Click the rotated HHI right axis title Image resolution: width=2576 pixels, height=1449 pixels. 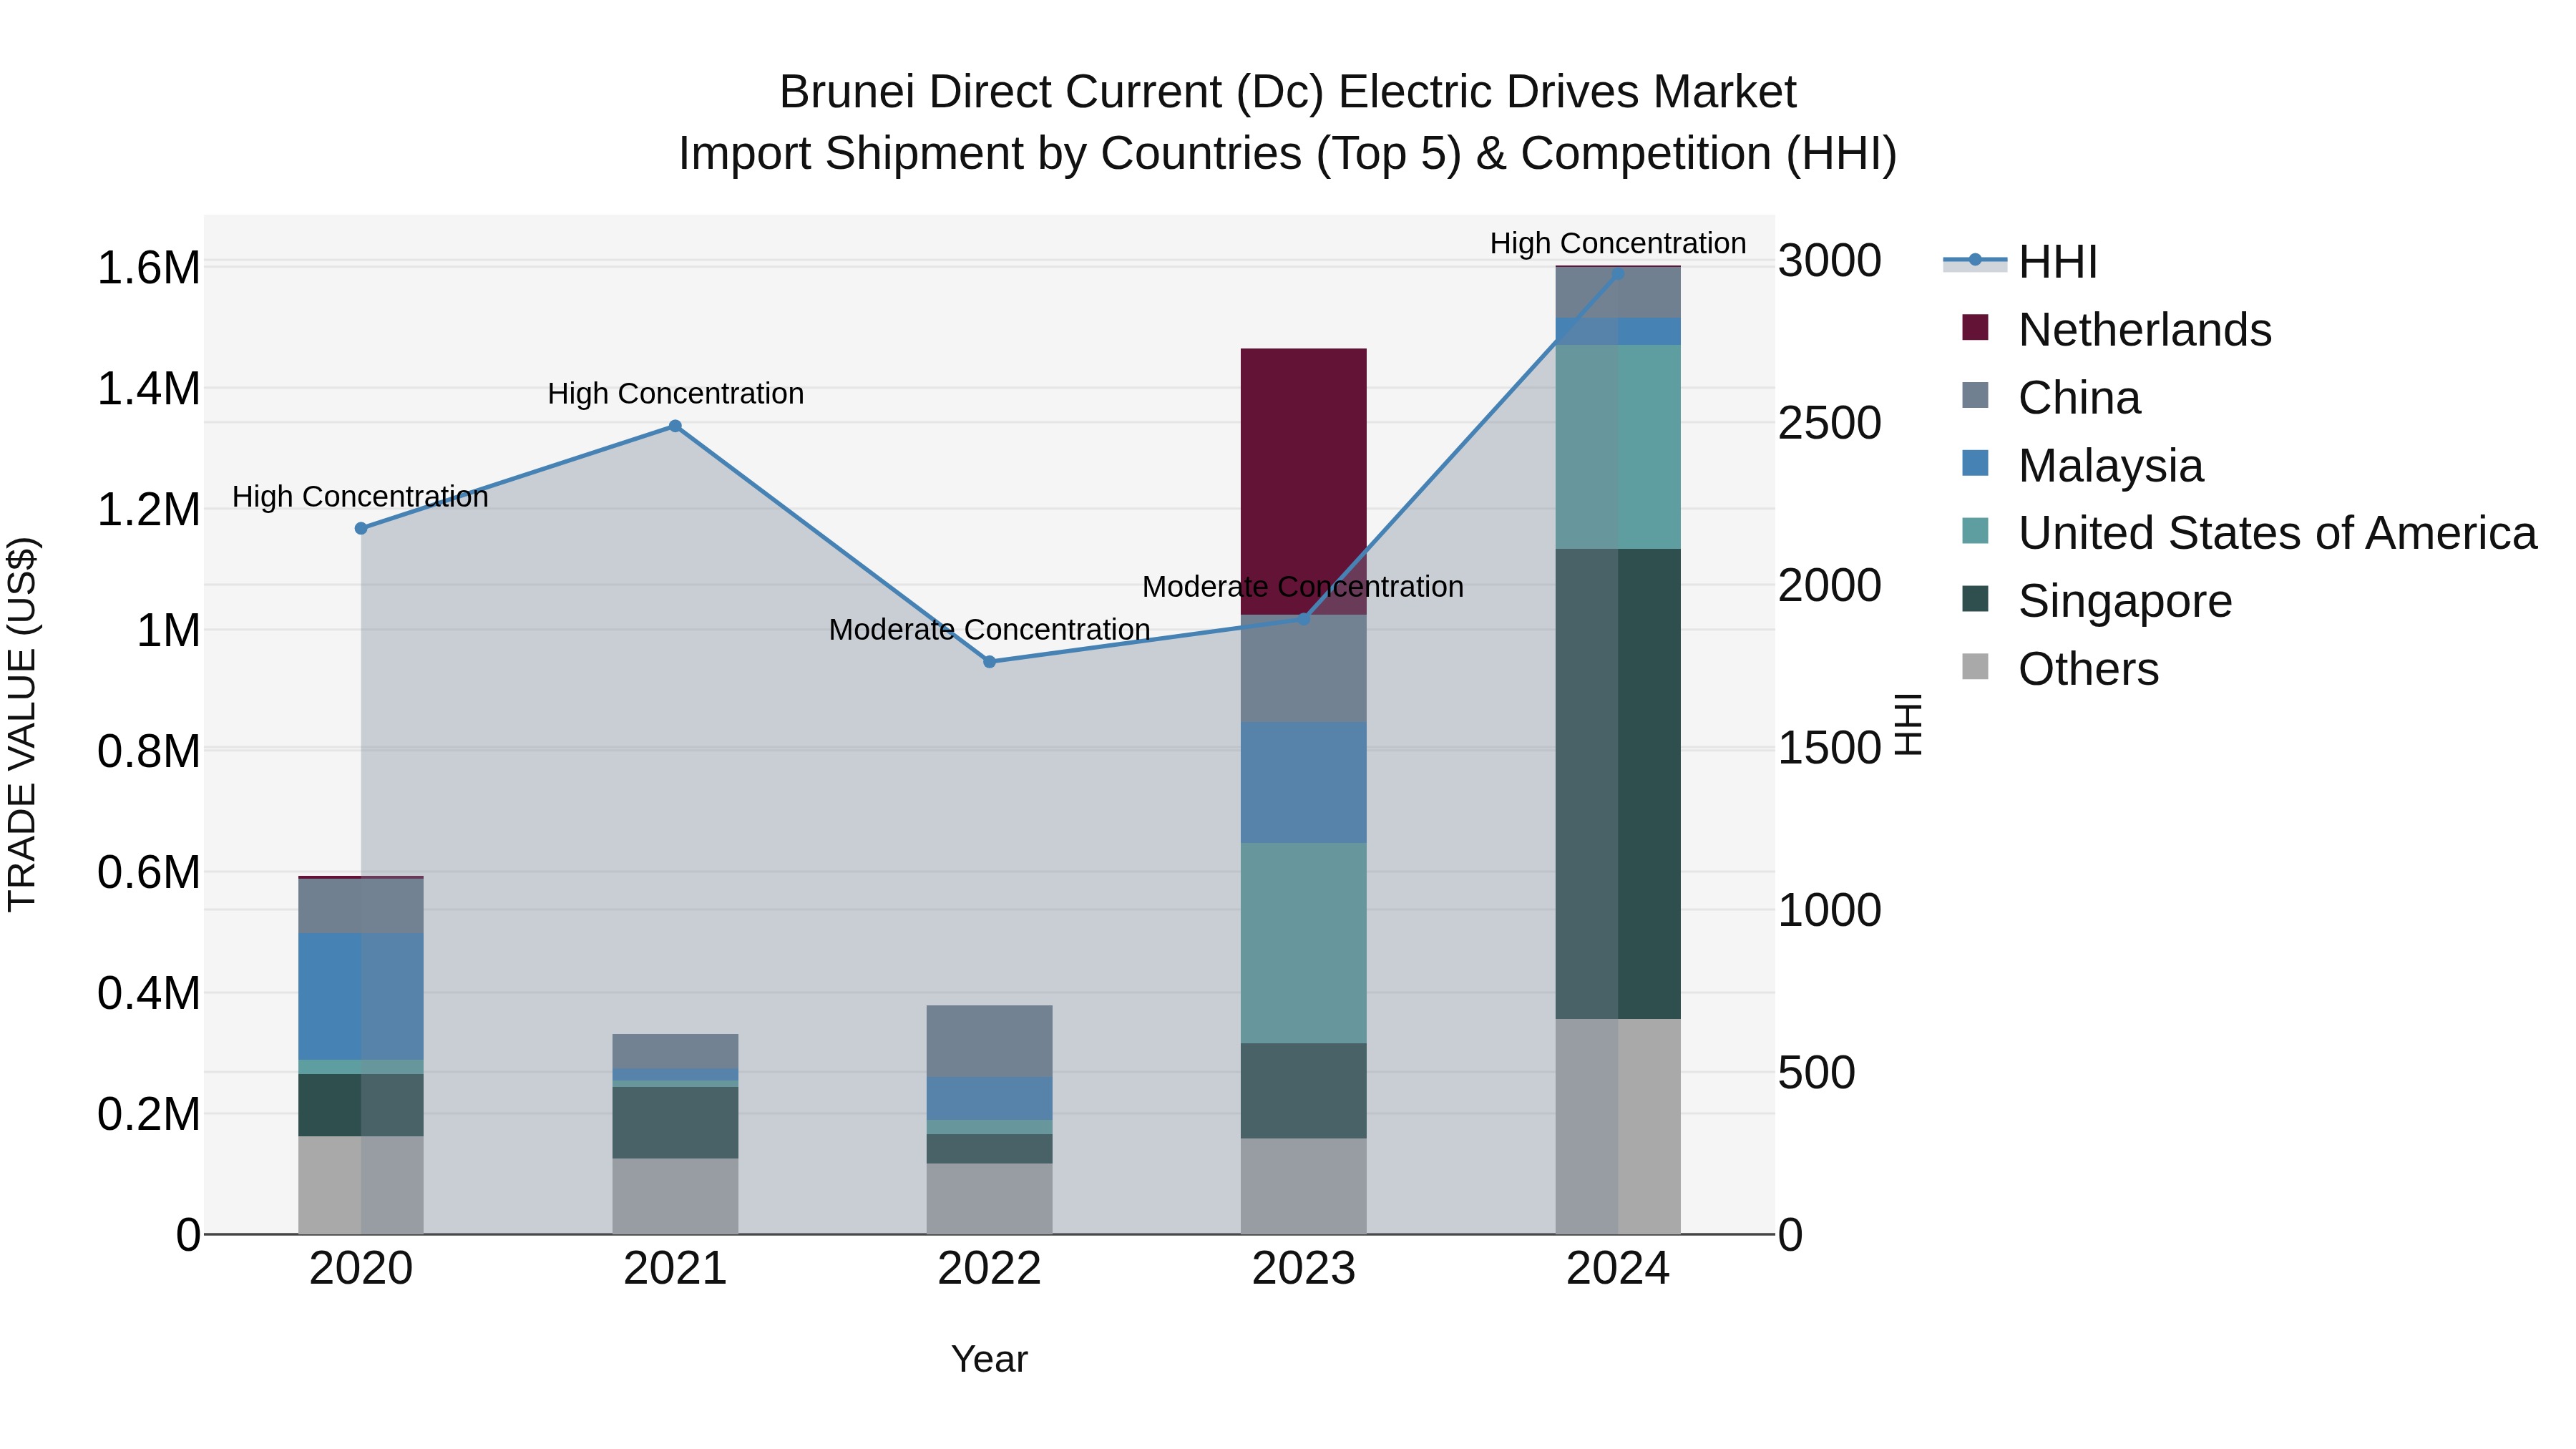(x=1908, y=724)
